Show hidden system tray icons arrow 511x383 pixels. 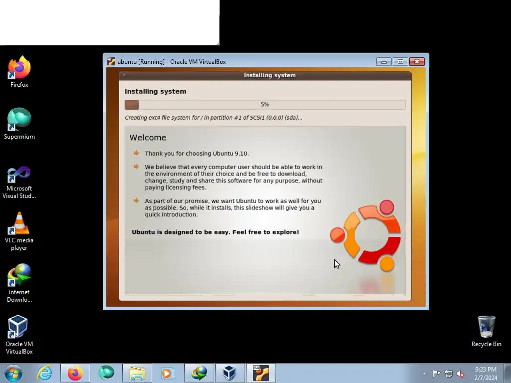pyautogui.click(x=424, y=374)
